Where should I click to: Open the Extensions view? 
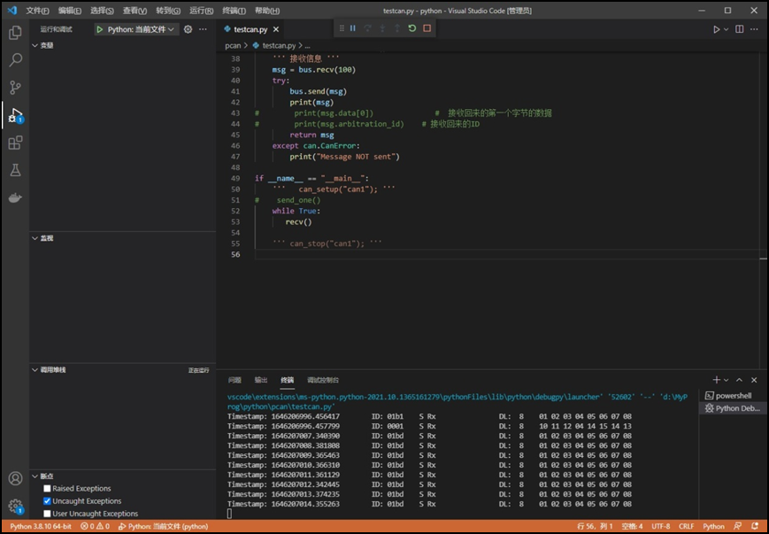click(15, 143)
